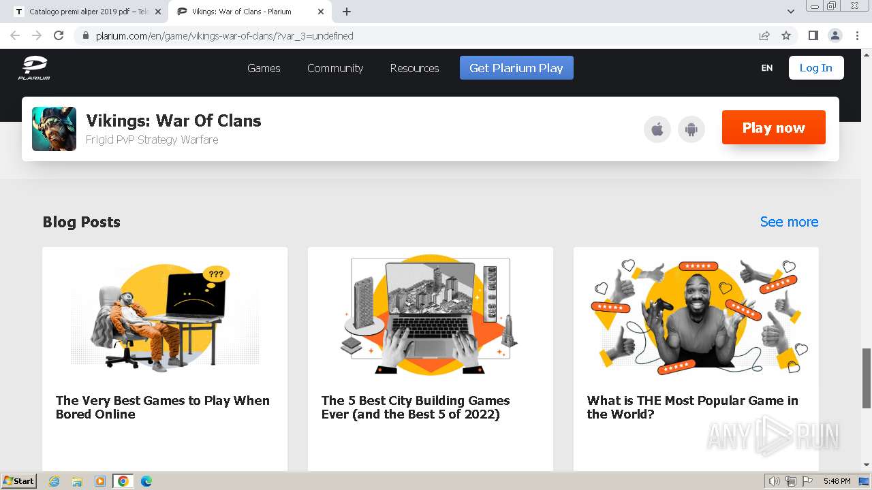Image resolution: width=872 pixels, height=490 pixels.
Task: Bookmark this page with the star icon
Action: (x=786, y=35)
